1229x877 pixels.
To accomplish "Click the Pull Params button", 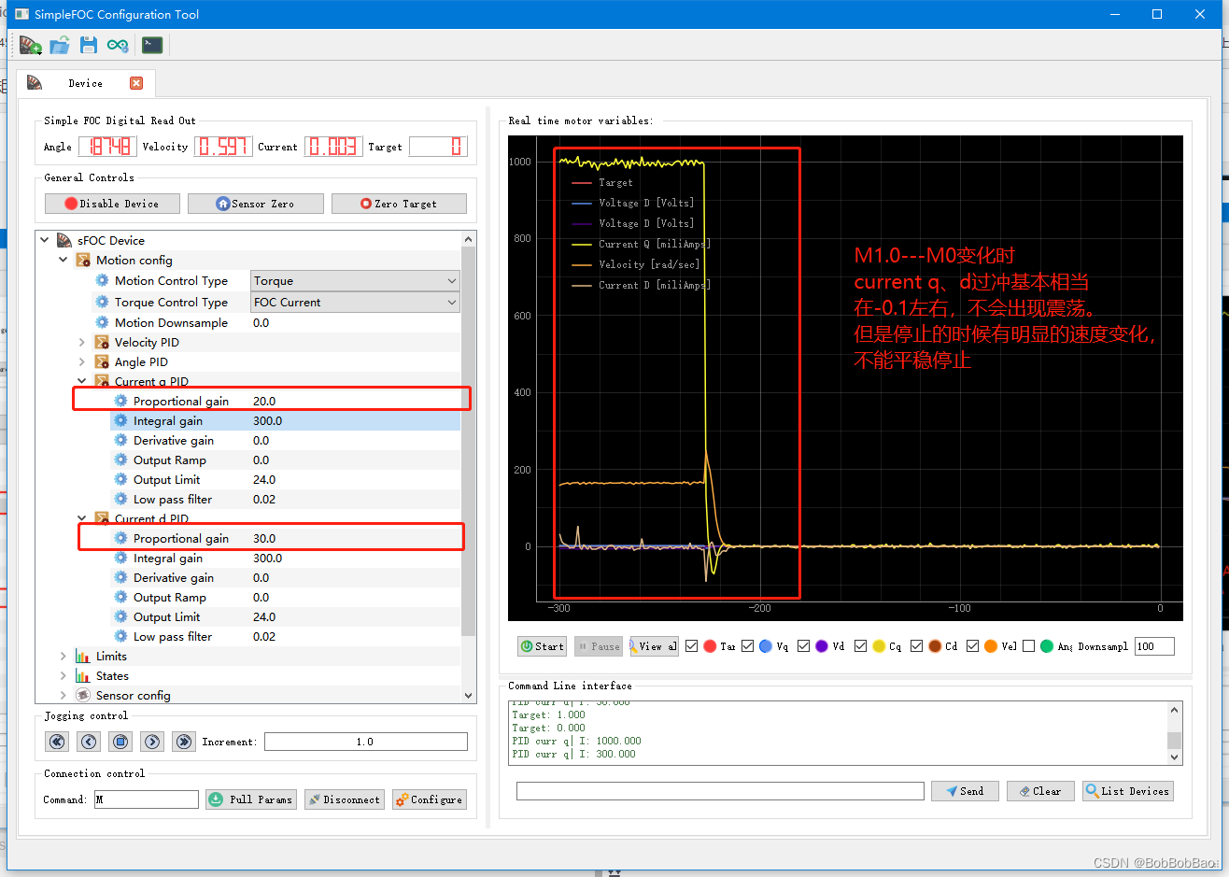I will [251, 799].
